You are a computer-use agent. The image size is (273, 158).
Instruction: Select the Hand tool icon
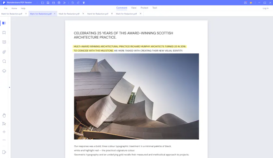click(x=4, y=116)
